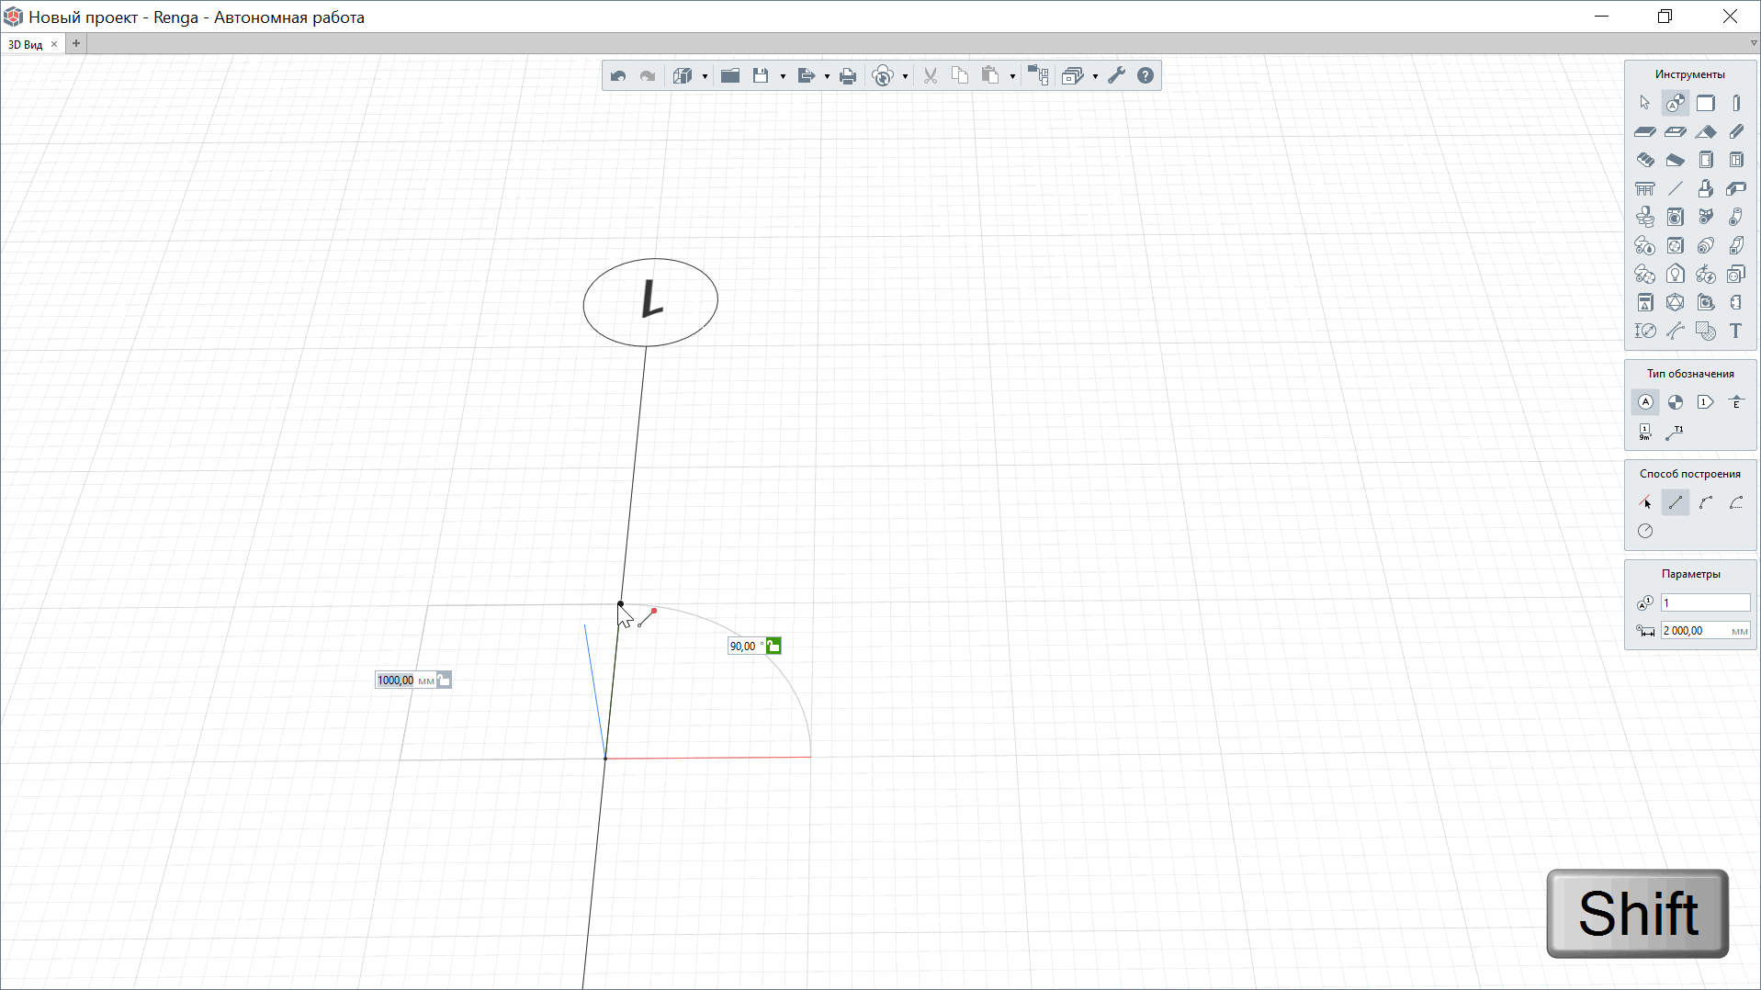
Task: Save the project with floppy icon
Action: [x=761, y=76]
